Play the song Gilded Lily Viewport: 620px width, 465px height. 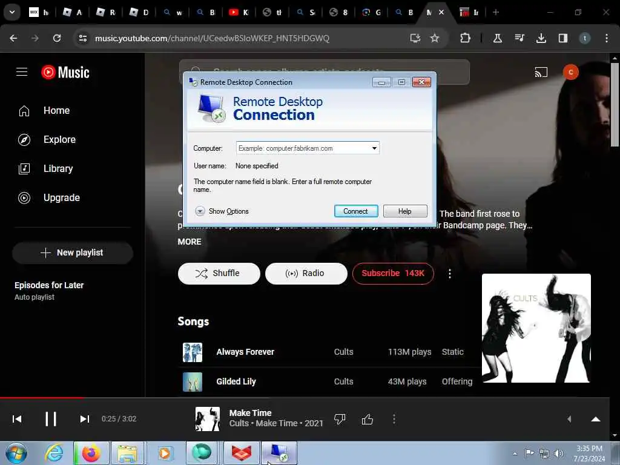(236, 381)
